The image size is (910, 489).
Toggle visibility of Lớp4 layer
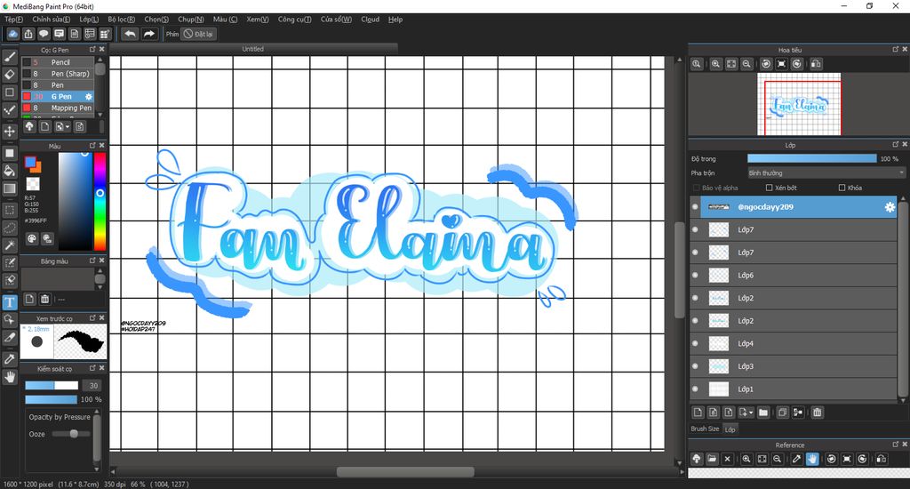(x=695, y=343)
